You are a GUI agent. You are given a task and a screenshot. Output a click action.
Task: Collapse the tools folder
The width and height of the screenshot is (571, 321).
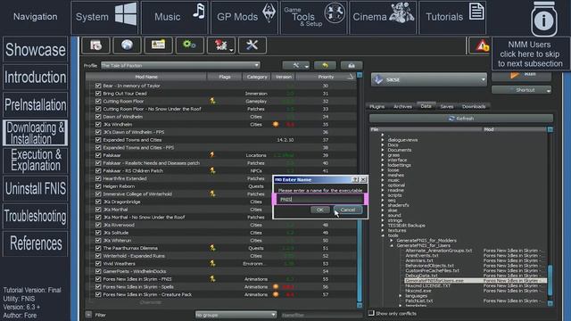point(383,235)
